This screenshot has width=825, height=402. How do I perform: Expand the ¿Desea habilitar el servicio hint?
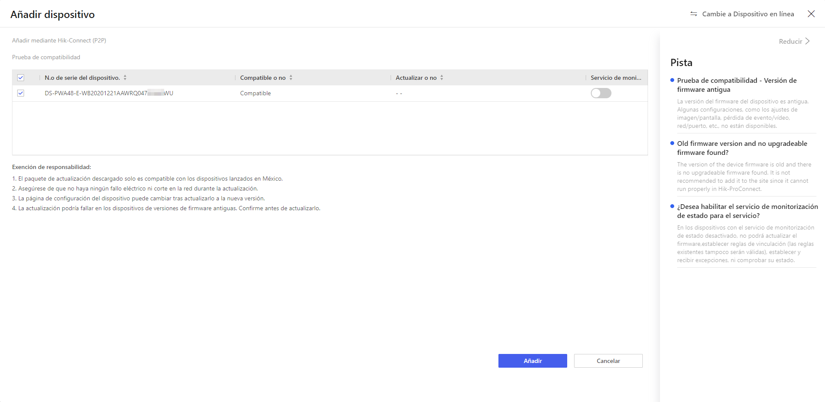click(748, 211)
